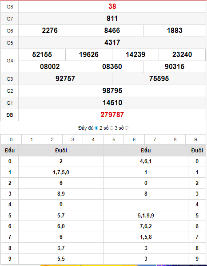Click the G4 number 19626
207x266 pixels.
[88, 55]
